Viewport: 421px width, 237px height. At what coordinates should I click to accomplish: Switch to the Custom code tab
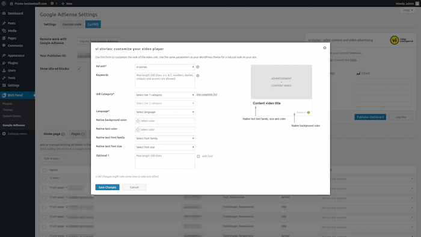click(72, 25)
